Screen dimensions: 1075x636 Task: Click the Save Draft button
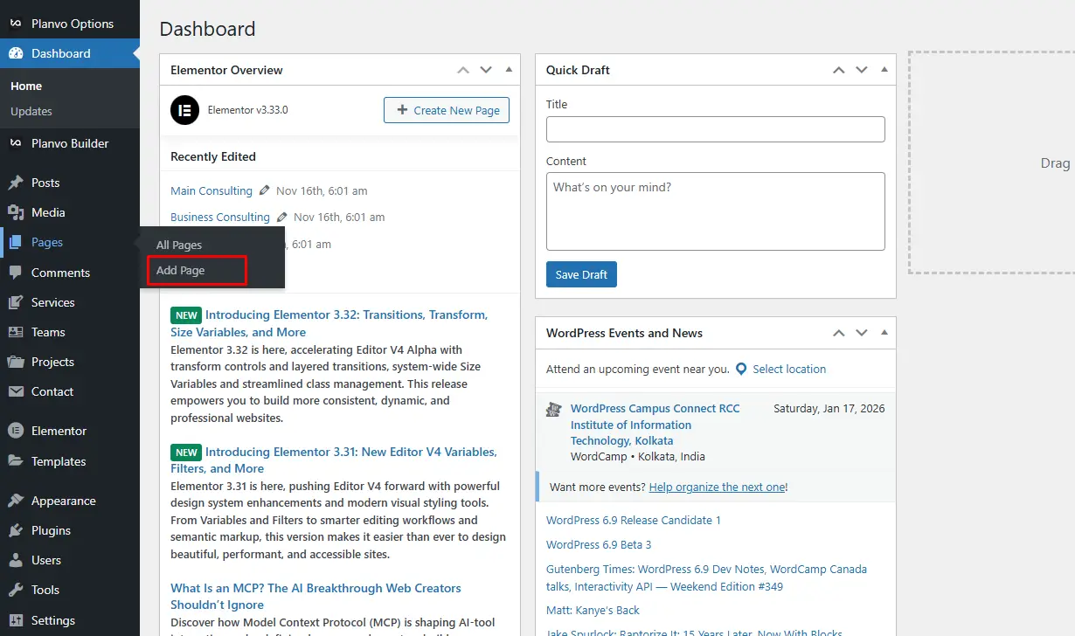[581, 274]
